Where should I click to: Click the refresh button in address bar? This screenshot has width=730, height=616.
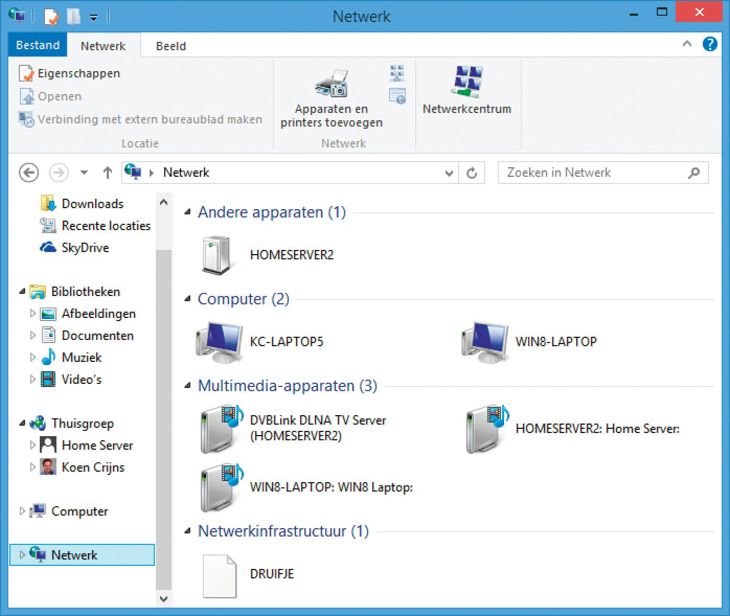click(472, 173)
